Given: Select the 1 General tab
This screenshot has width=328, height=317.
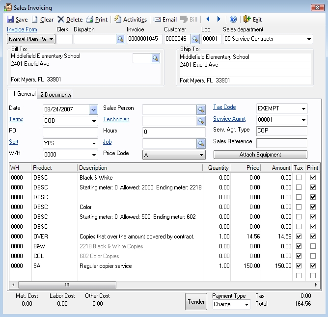Looking at the screenshot, I should (x=23, y=94).
